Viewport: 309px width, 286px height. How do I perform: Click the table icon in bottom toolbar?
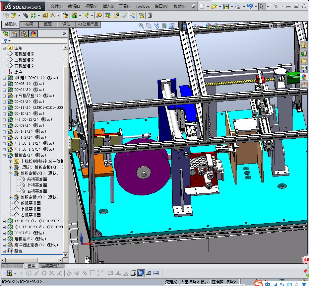click(x=156, y=273)
